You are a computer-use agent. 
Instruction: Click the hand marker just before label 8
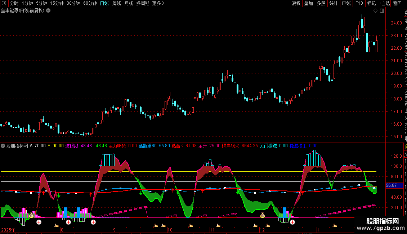point(56,225)
